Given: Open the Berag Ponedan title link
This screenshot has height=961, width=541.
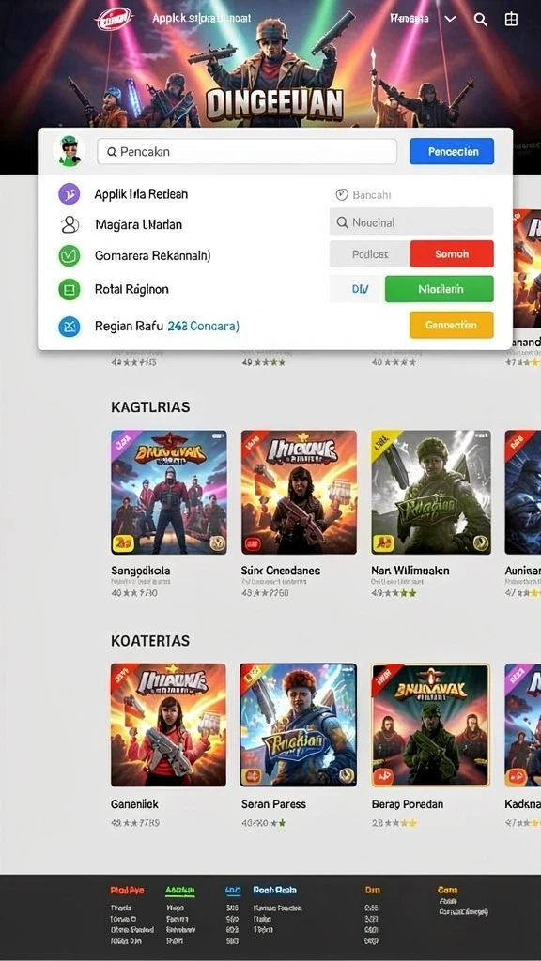Looking at the screenshot, I should [x=408, y=803].
